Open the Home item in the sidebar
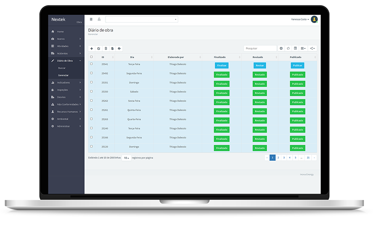Screen dimensions: 373x226 [61, 32]
